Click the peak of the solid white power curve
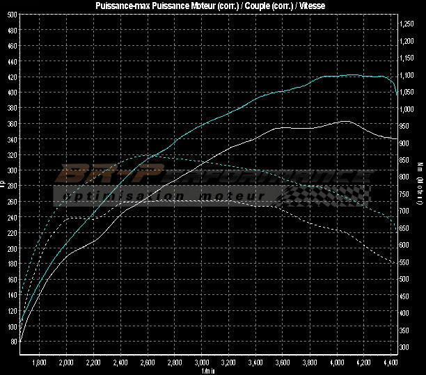This screenshot has height=375, width=426. (x=346, y=121)
